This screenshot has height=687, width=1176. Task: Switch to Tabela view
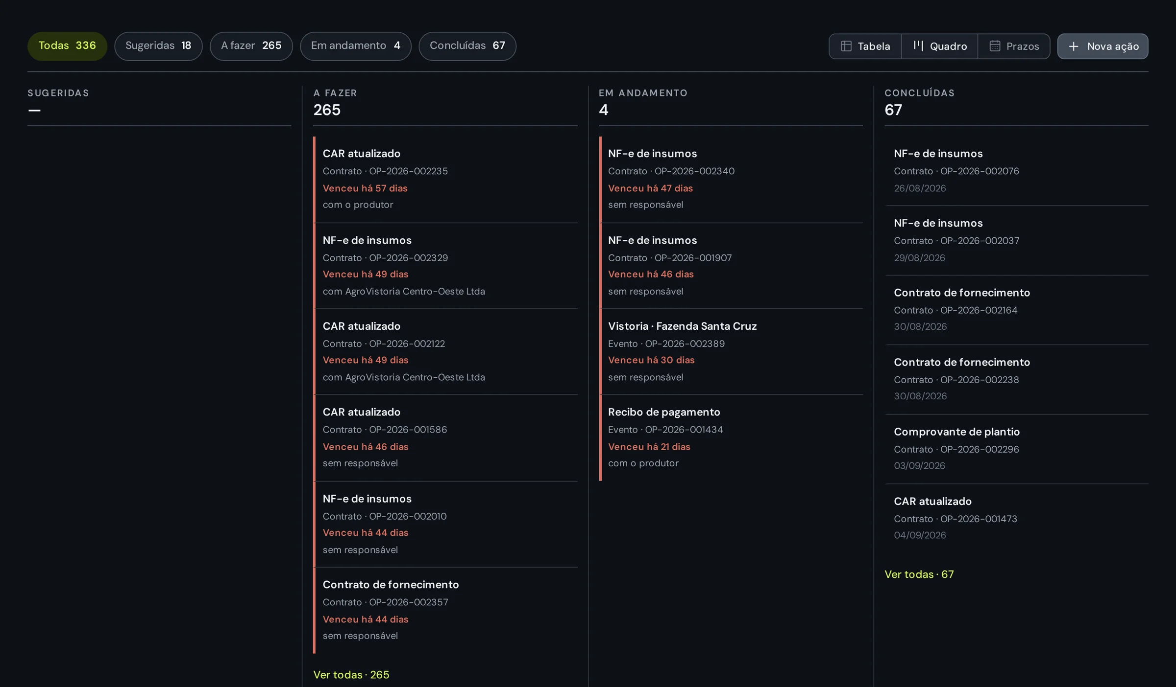point(865,46)
